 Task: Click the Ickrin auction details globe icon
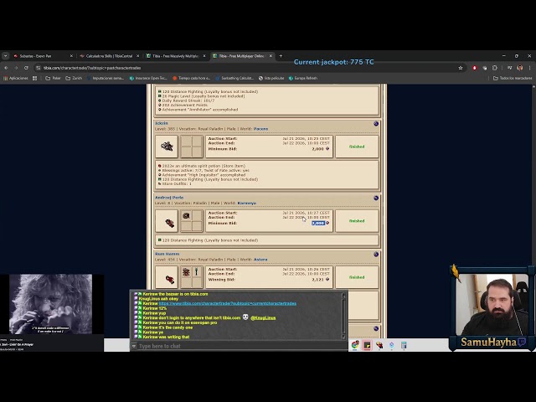point(376,123)
